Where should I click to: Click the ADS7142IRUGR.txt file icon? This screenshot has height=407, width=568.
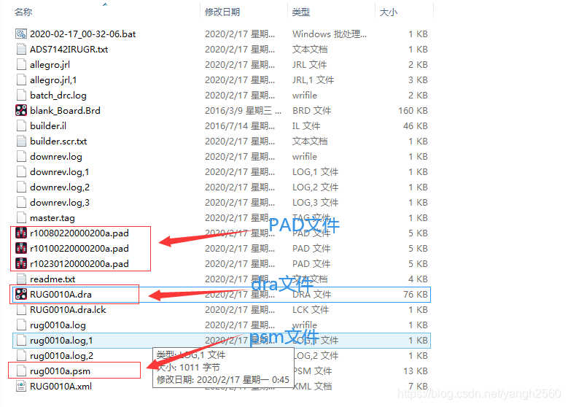coord(21,50)
